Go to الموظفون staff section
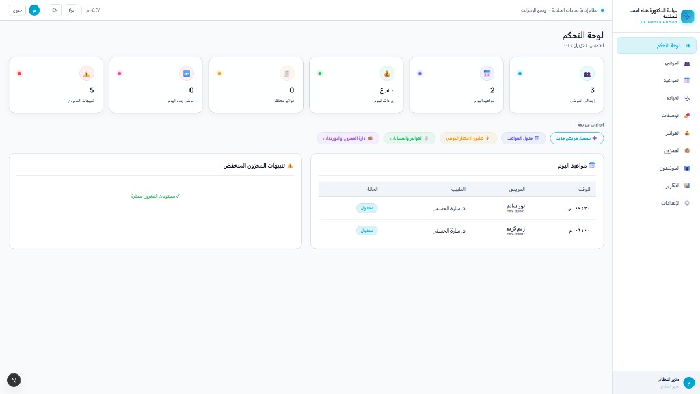 click(656, 168)
